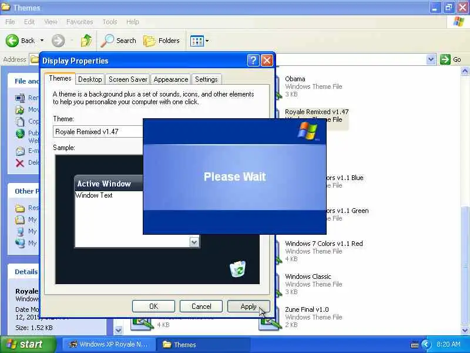Go up one folder level icon
Image resolution: width=470 pixels, height=353 pixels.
click(x=86, y=41)
